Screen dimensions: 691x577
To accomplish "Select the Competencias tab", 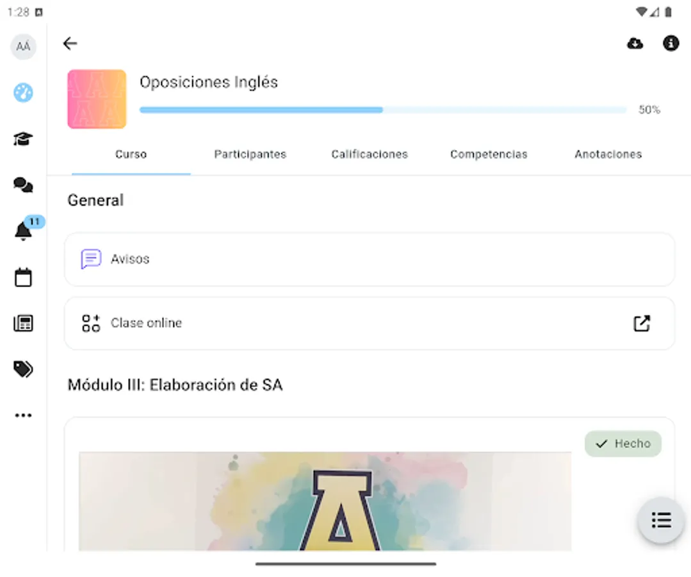I will coord(489,154).
